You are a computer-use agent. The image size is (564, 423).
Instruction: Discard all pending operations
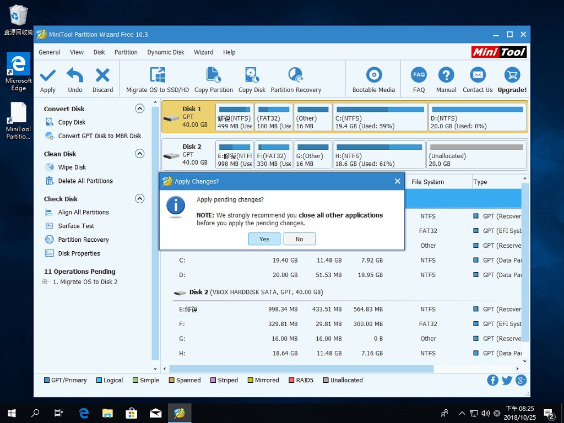[x=102, y=80]
